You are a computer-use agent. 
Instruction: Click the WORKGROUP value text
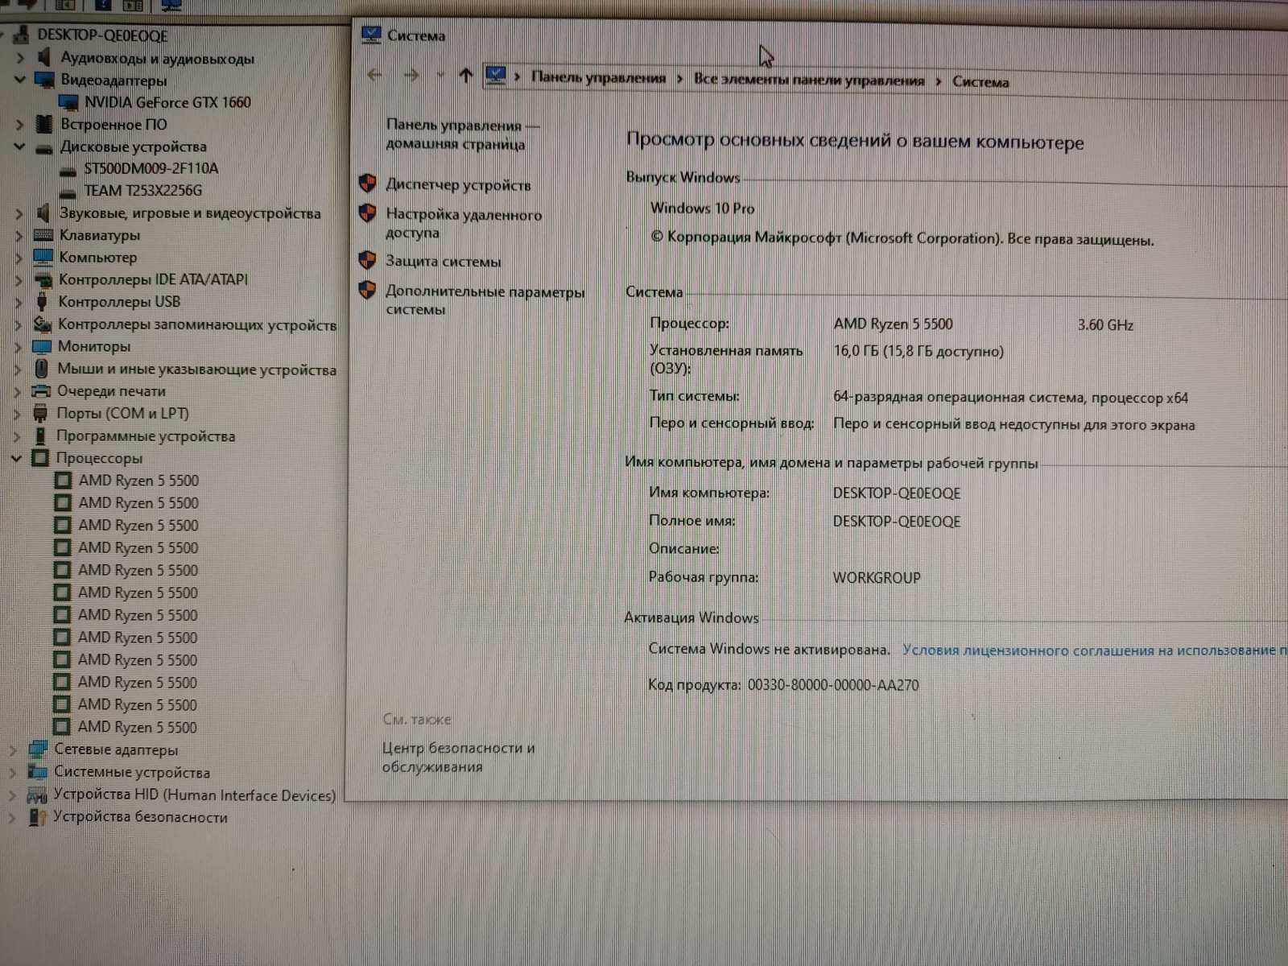(x=877, y=578)
